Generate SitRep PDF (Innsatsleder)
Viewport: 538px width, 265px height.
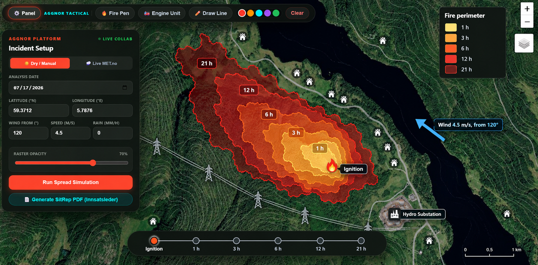coord(71,199)
